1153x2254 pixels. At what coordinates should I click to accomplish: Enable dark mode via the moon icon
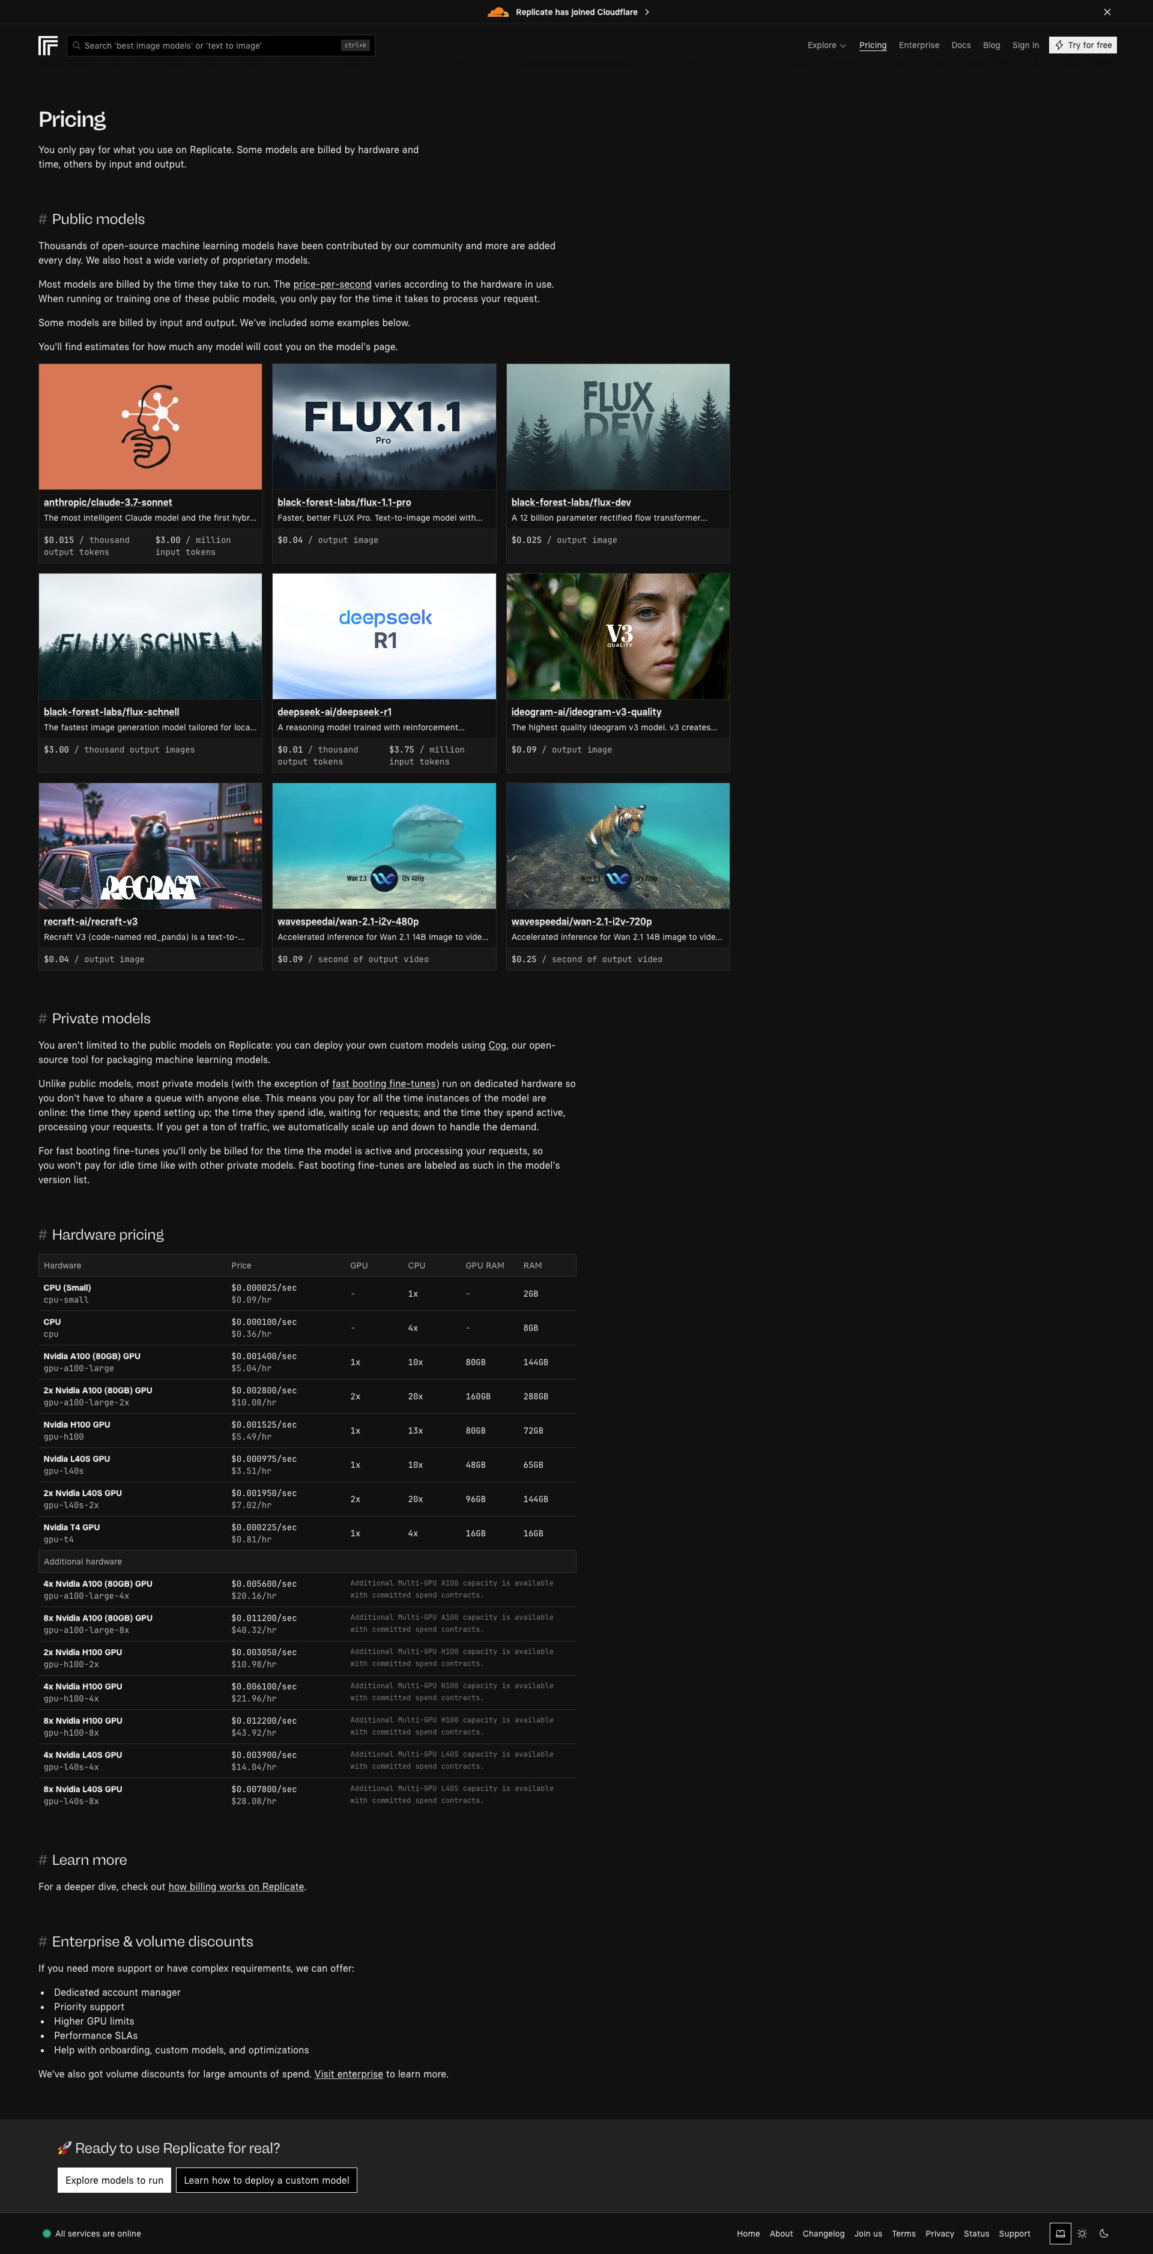(1103, 2232)
